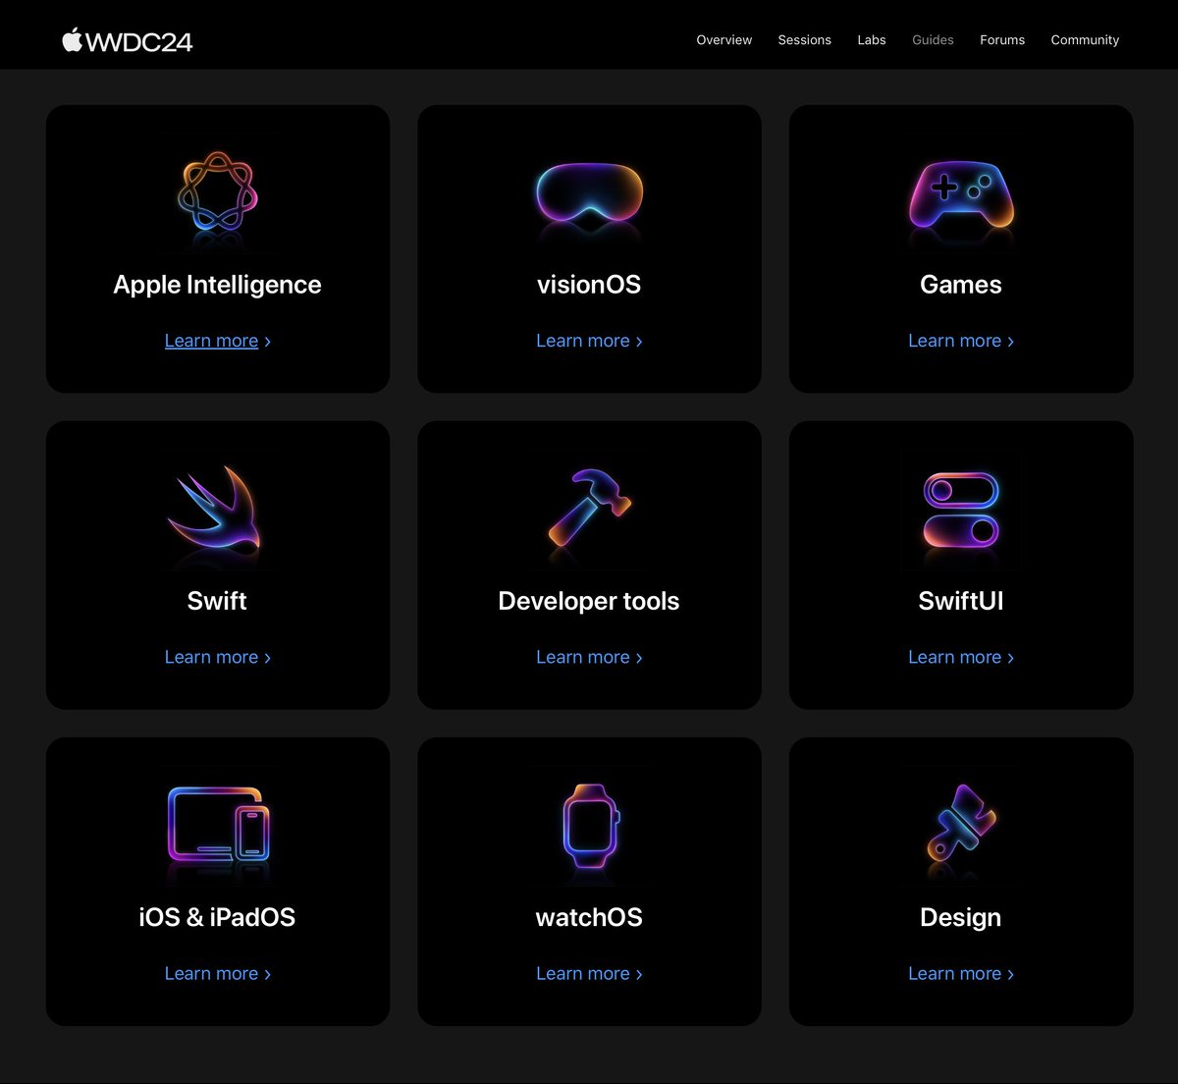
Task: Open Learn more under watchOS
Action: [589, 973]
